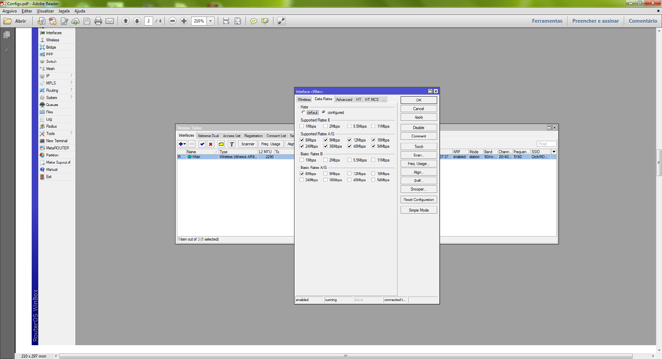Click the read mode icon
The height and width of the screenshot is (359, 662).
pyautogui.click(x=281, y=21)
